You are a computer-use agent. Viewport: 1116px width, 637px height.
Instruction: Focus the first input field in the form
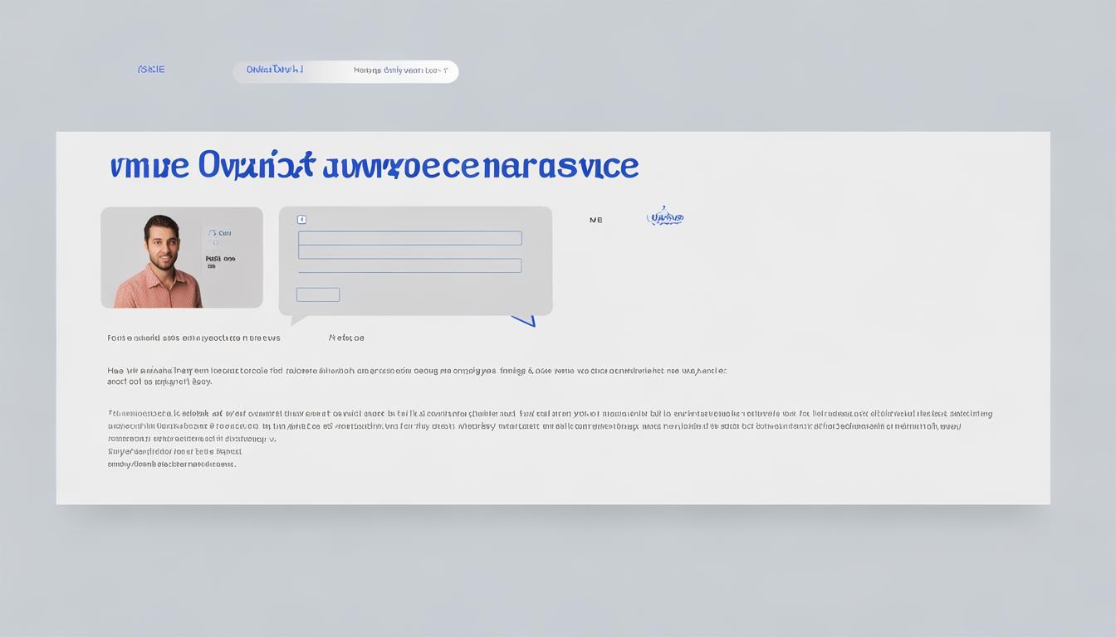point(409,238)
